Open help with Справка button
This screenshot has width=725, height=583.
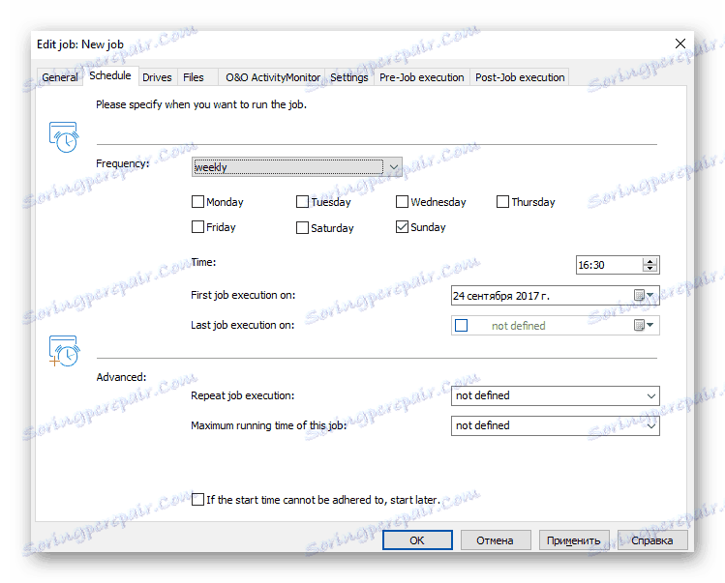coord(652,540)
